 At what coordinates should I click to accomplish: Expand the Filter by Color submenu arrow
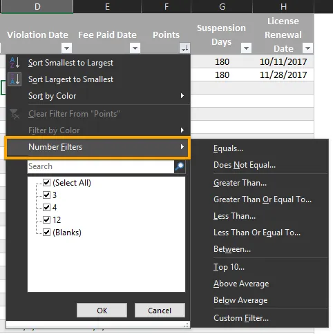pos(182,130)
